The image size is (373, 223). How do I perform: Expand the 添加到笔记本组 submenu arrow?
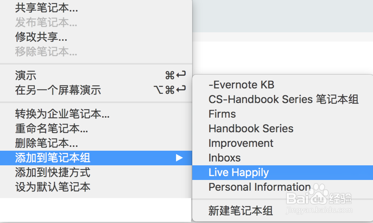tap(179, 158)
